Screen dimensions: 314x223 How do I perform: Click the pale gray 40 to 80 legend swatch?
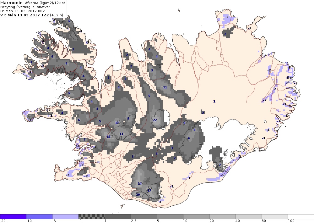click(x=249, y=217)
